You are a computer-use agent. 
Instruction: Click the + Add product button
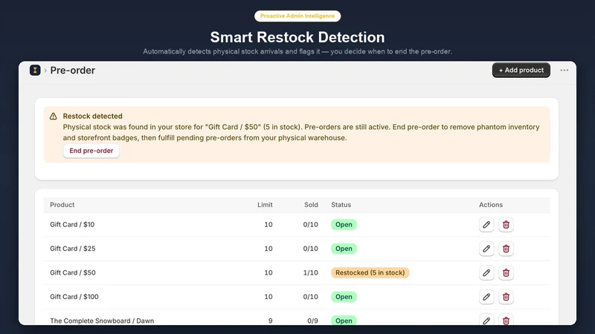(521, 70)
